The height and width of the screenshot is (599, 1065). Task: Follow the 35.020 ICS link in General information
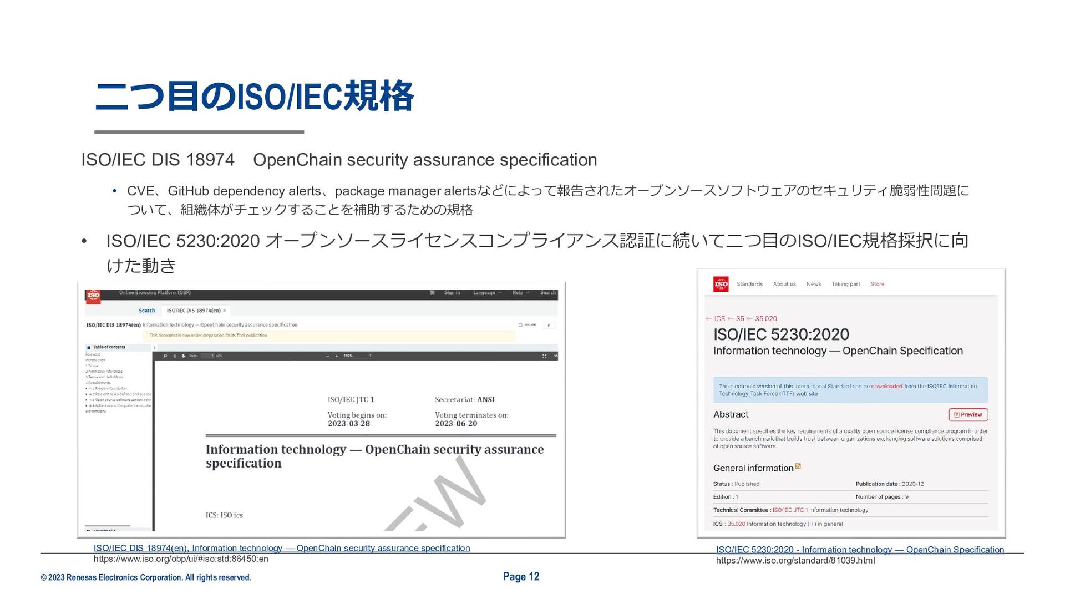click(x=736, y=524)
